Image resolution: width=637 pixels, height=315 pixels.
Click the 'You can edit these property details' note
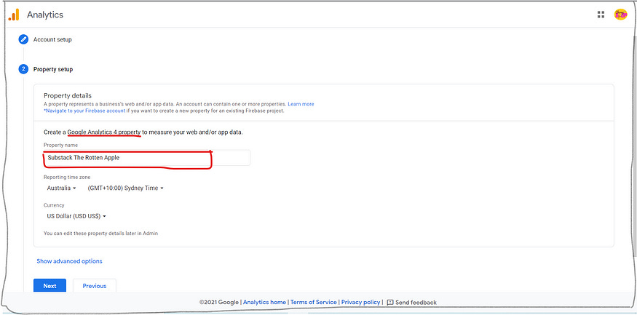point(100,234)
